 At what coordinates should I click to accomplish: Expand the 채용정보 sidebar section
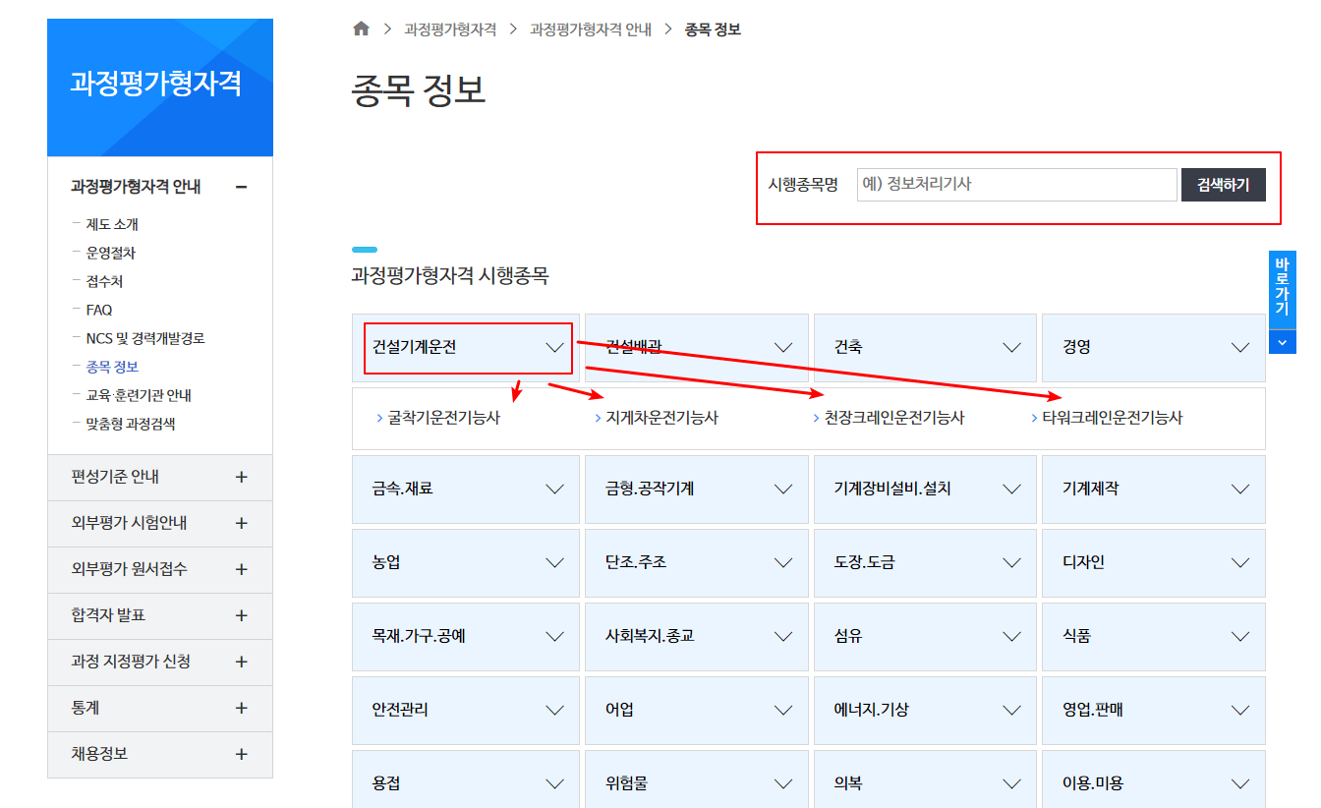(x=160, y=754)
